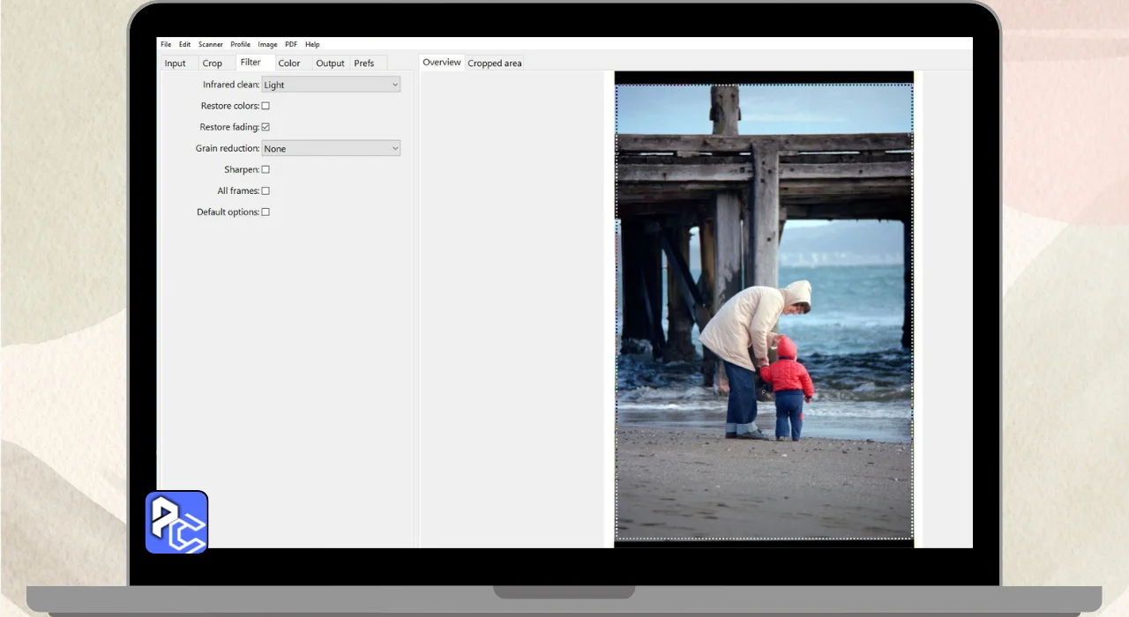The height and width of the screenshot is (617, 1129).
Task: Open the Help menu
Action: (x=312, y=44)
